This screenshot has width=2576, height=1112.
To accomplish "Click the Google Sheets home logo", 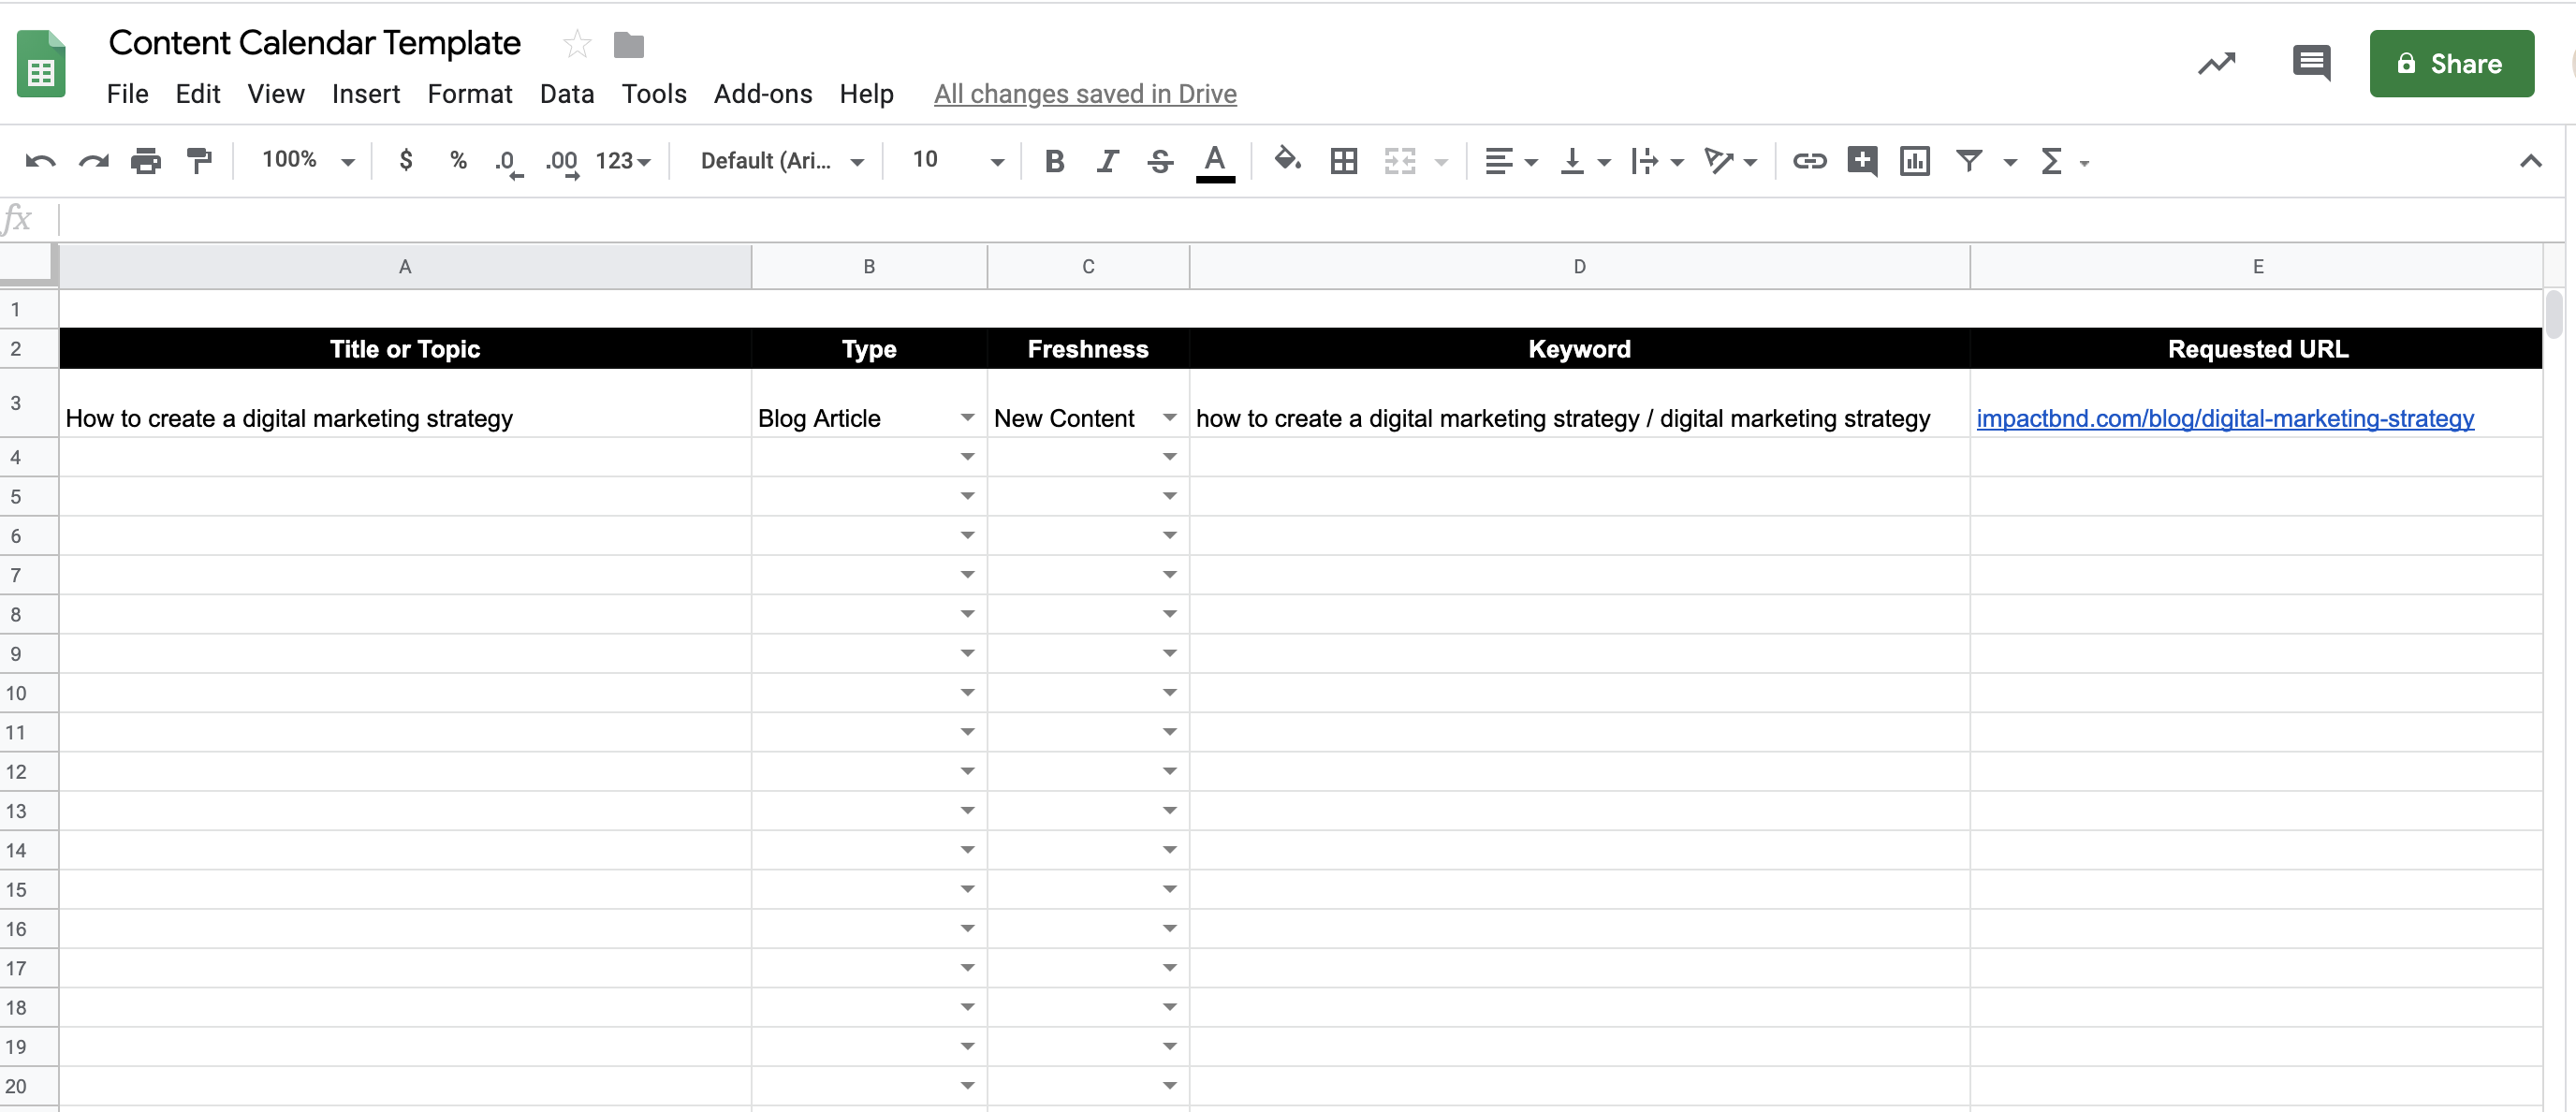I will coord(41,65).
